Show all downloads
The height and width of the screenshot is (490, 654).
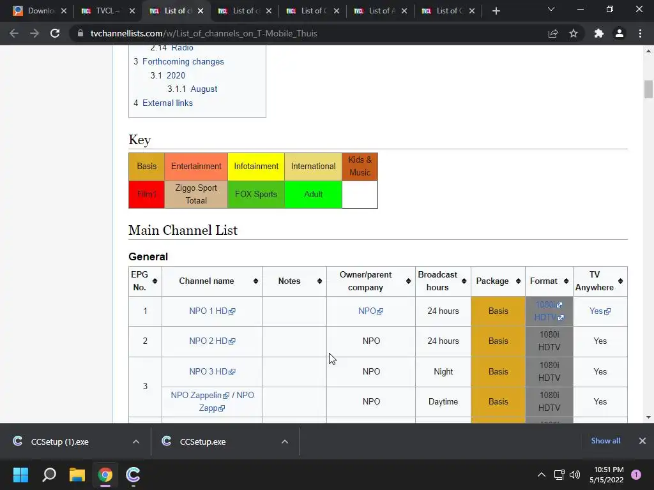(x=605, y=441)
